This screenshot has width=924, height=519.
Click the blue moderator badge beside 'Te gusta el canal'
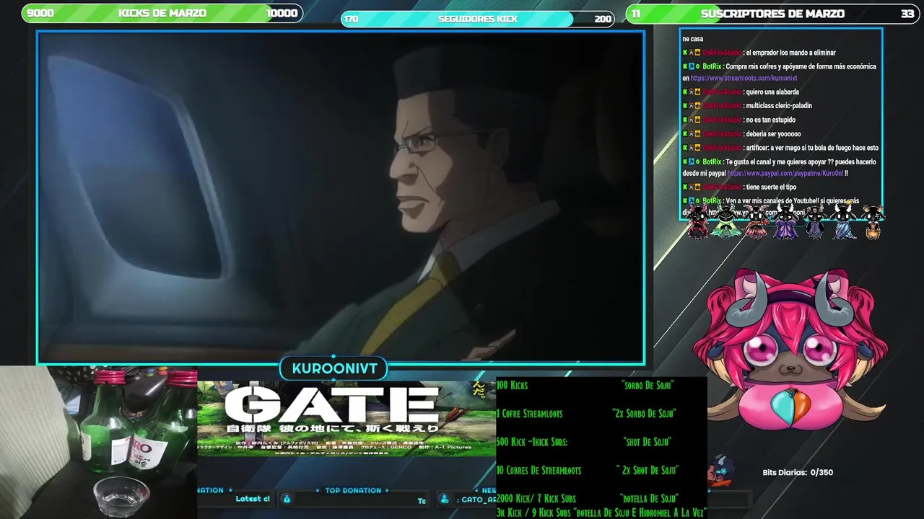[692, 162]
